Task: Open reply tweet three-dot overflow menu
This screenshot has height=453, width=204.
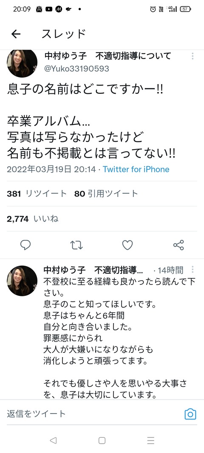Action: pyautogui.click(x=193, y=270)
